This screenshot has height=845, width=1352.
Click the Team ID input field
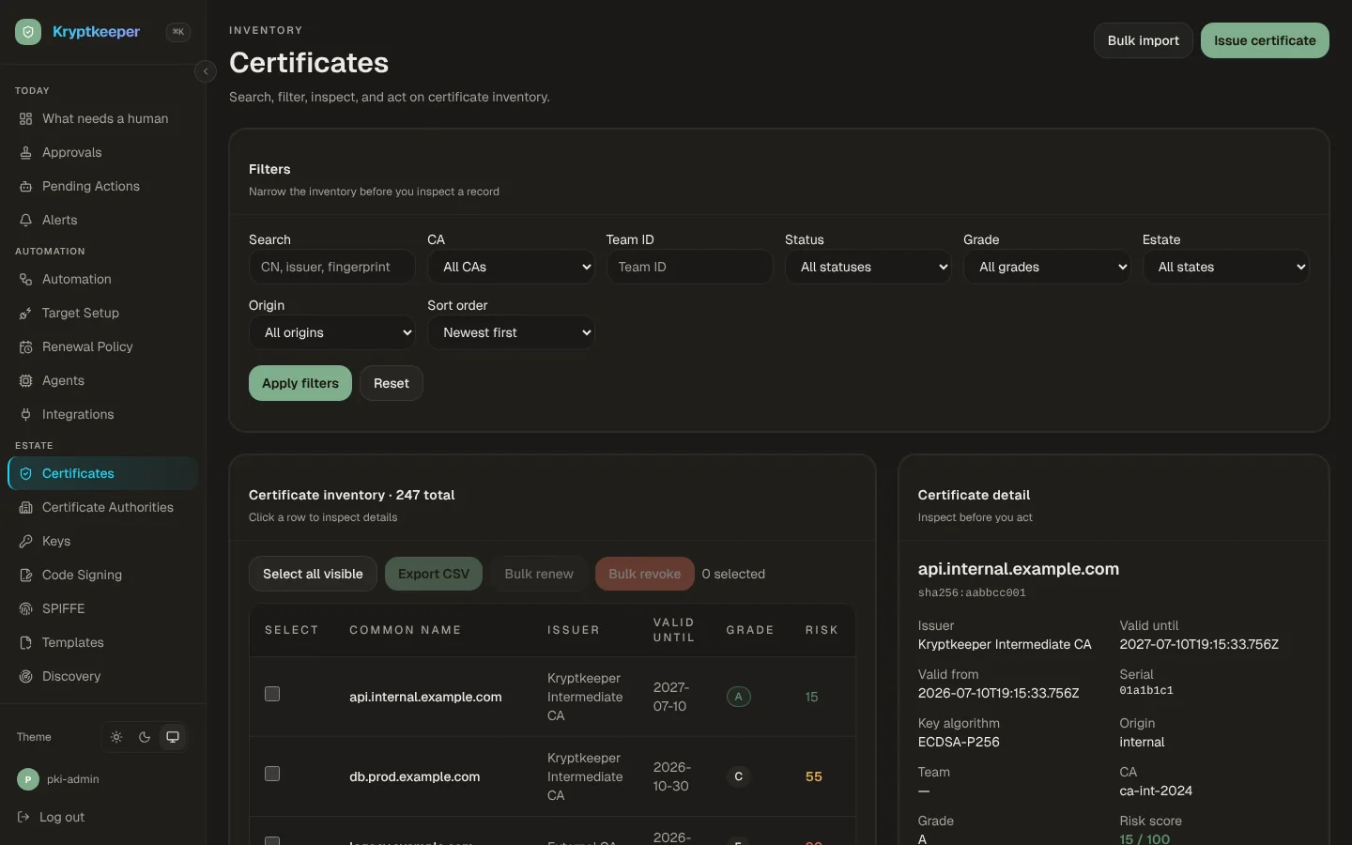(689, 267)
